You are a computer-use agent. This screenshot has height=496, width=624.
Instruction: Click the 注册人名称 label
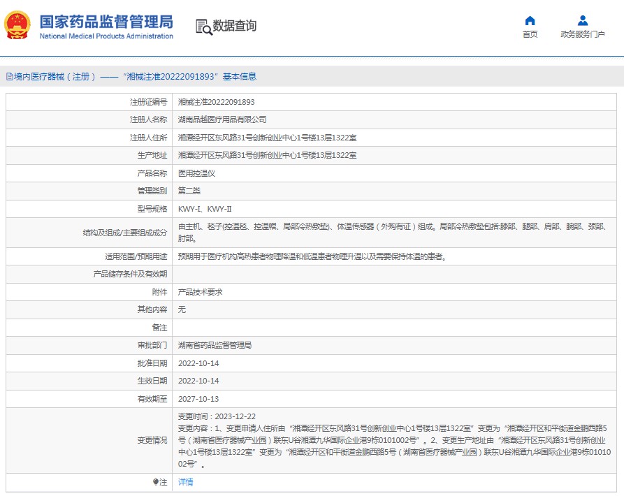pyautogui.click(x=148, y=119)
